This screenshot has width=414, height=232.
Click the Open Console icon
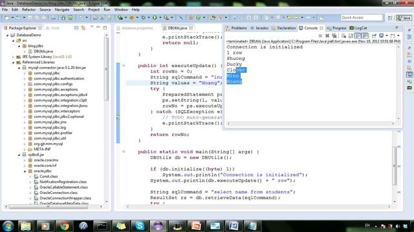pyautogui.click(x=393, y=35)
